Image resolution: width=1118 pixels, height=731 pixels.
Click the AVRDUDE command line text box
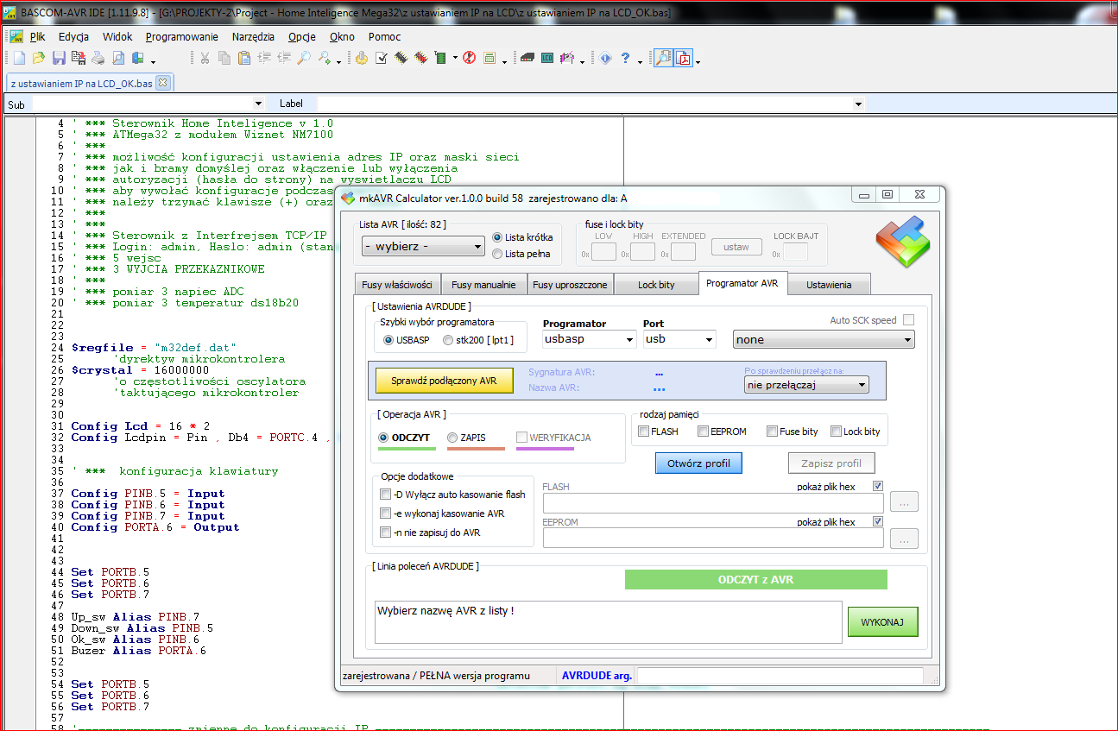pos(608,622)
